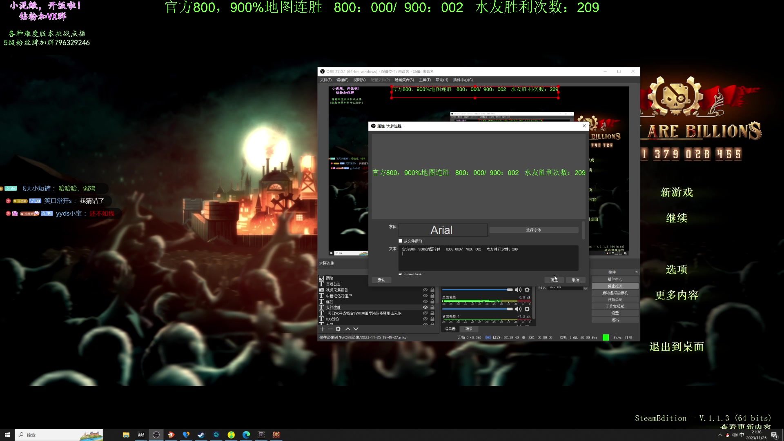Screen dimensions: 784x441
Task: Open the 工具(T) menu
Action: 425,80
